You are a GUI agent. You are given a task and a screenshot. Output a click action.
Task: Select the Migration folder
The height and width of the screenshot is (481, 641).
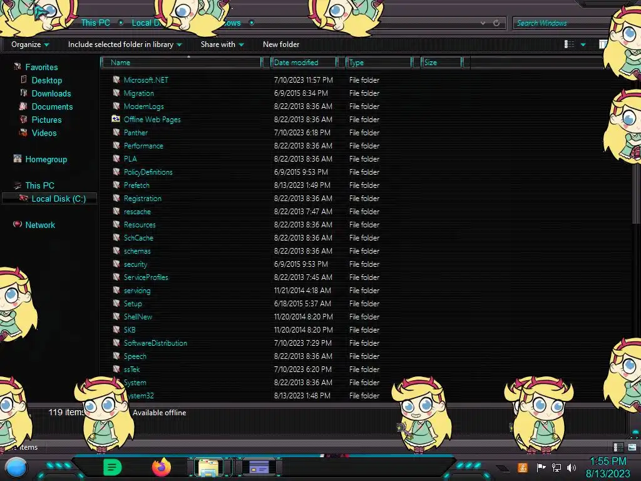(138, 93)
